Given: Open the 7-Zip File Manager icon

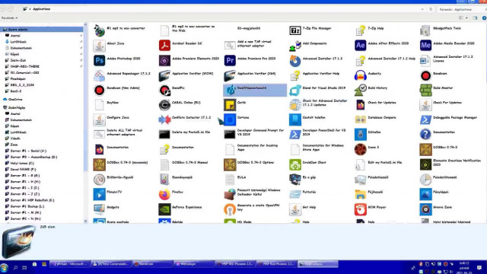Looking at the screenshot, I should click(295, 30).
